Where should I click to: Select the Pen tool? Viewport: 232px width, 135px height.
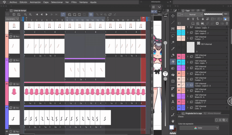coord(173,55)
